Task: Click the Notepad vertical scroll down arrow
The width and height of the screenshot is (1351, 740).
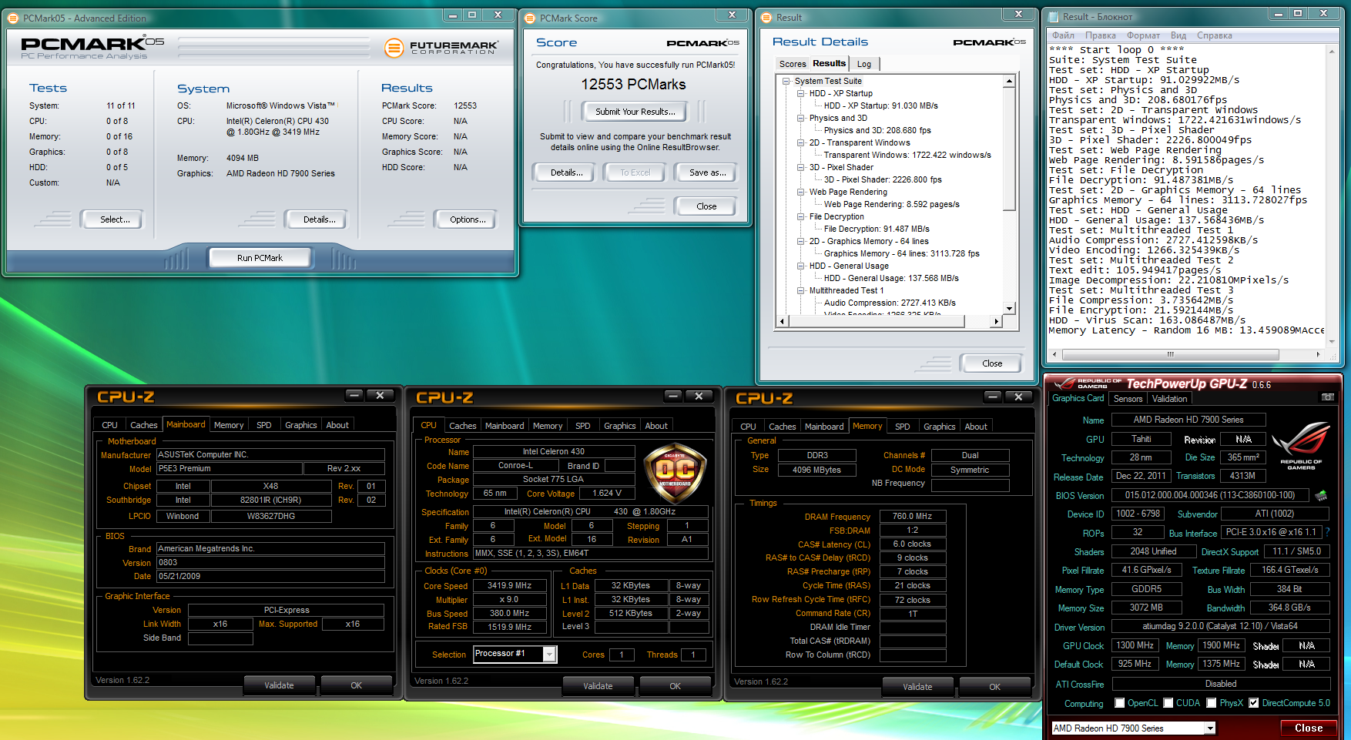Action: tap(1331, 340)
